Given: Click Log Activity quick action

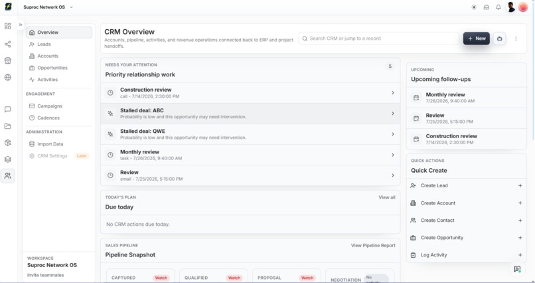Looking at the screenshot, I should (x=467, y=255).
